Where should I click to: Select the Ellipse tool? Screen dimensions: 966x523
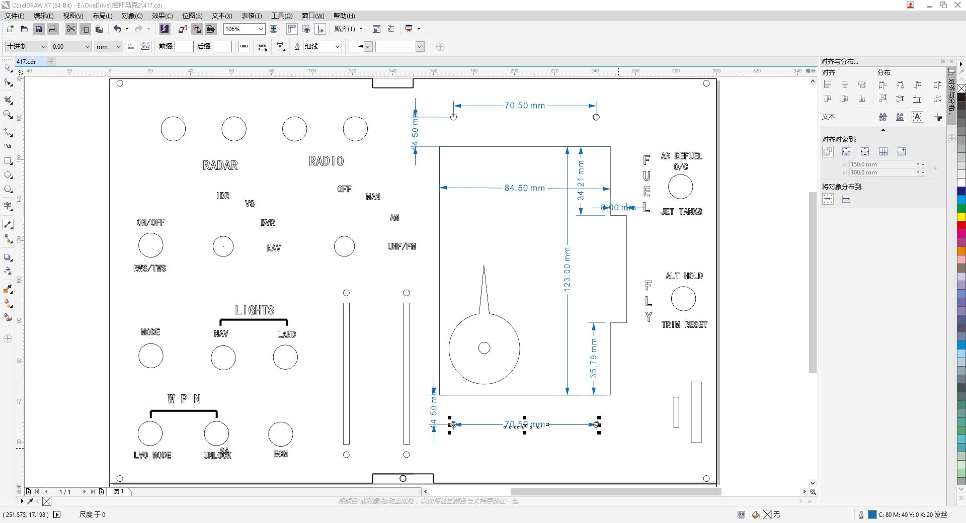coord(8,176)
